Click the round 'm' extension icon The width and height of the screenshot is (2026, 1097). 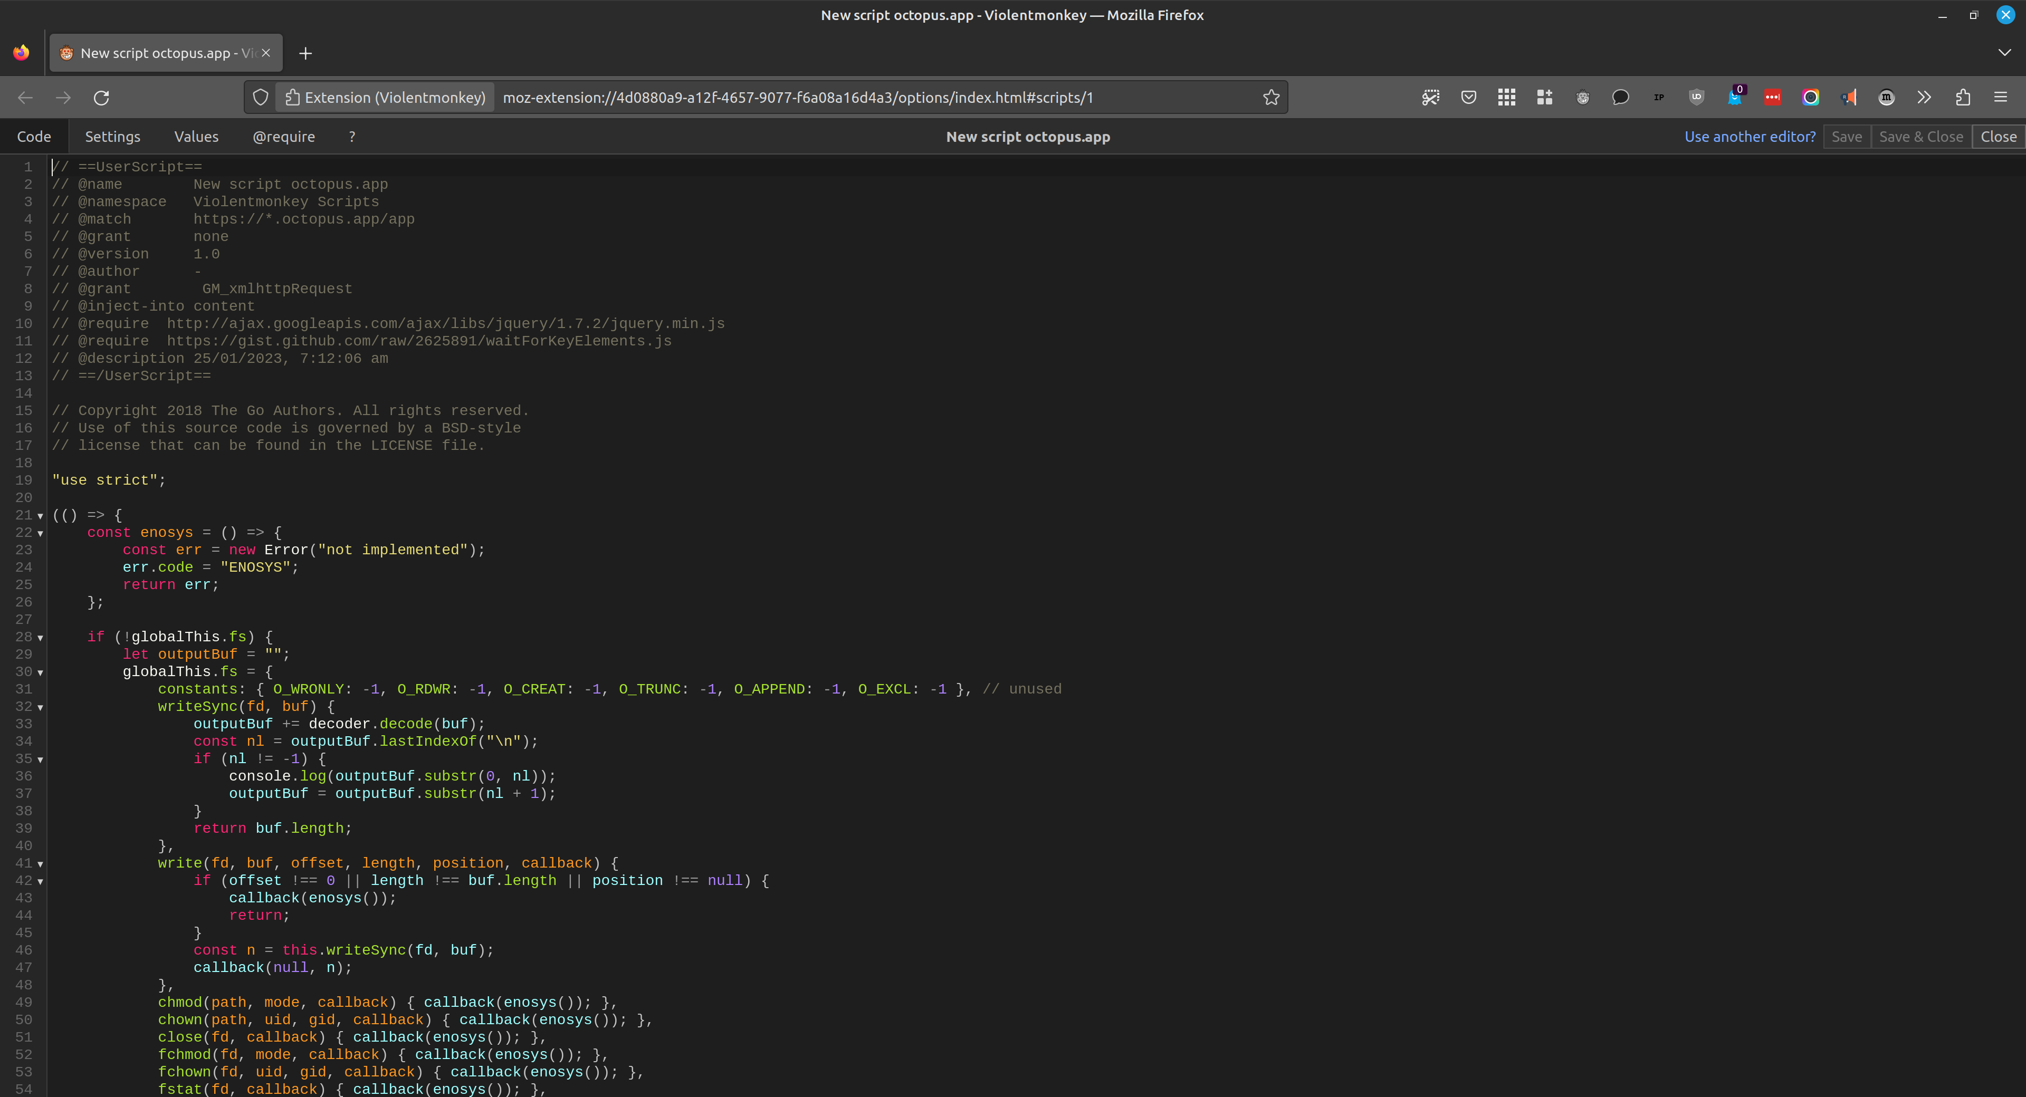[x=1886, y=98]
